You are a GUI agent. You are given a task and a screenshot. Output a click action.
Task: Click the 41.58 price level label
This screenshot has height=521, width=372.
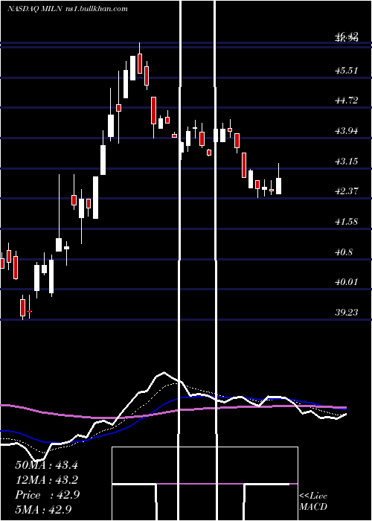(347, 222)
